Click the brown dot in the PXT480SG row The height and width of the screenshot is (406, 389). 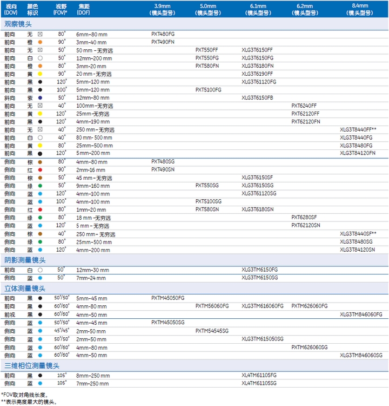point(40,161)
